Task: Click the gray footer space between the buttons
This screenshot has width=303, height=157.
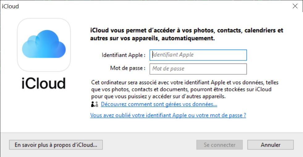Action: pos(148,145)
